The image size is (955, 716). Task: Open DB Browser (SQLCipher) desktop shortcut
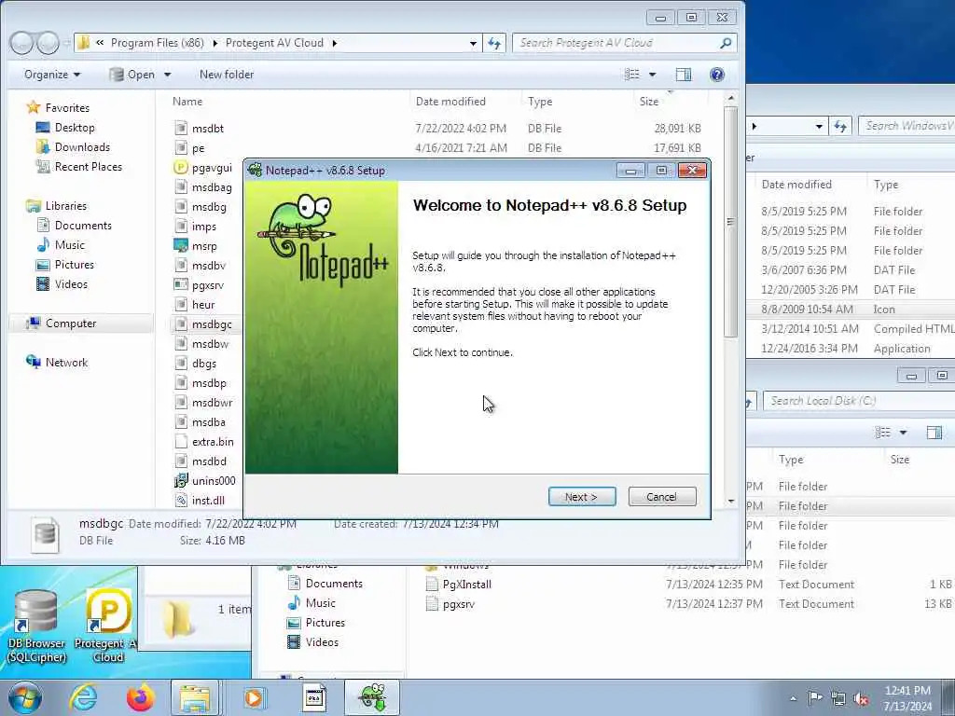click(36, 626)
